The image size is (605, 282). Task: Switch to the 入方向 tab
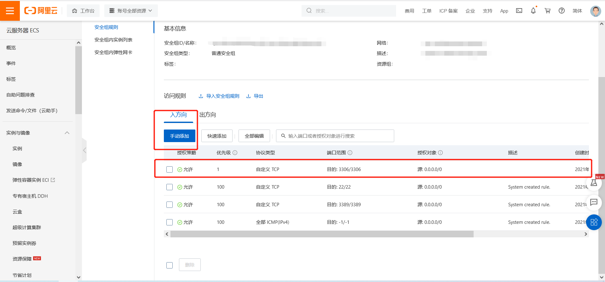178,115
